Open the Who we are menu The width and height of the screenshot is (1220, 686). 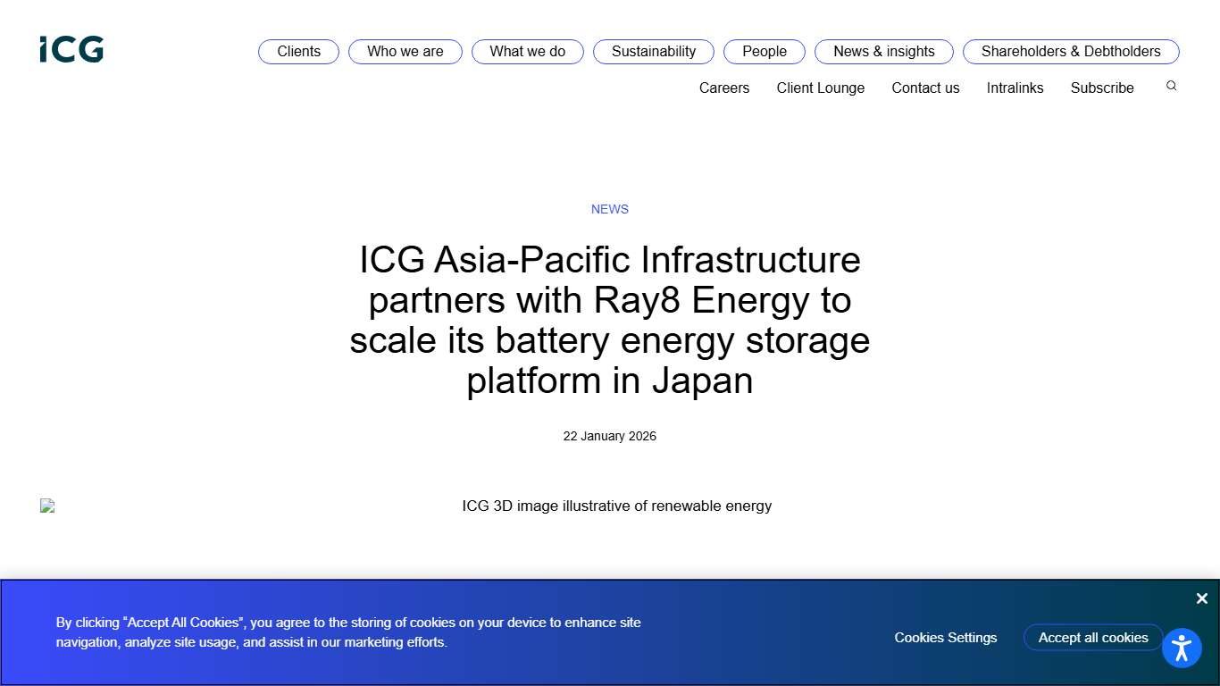[405, 51]
